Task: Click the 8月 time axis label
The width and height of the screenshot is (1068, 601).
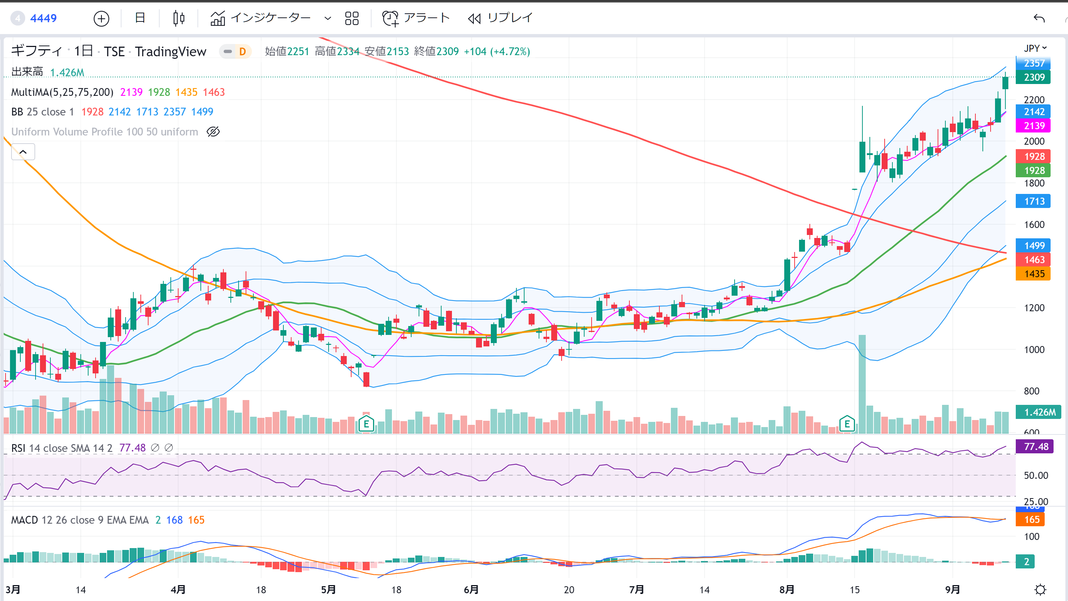Action: 787,590
